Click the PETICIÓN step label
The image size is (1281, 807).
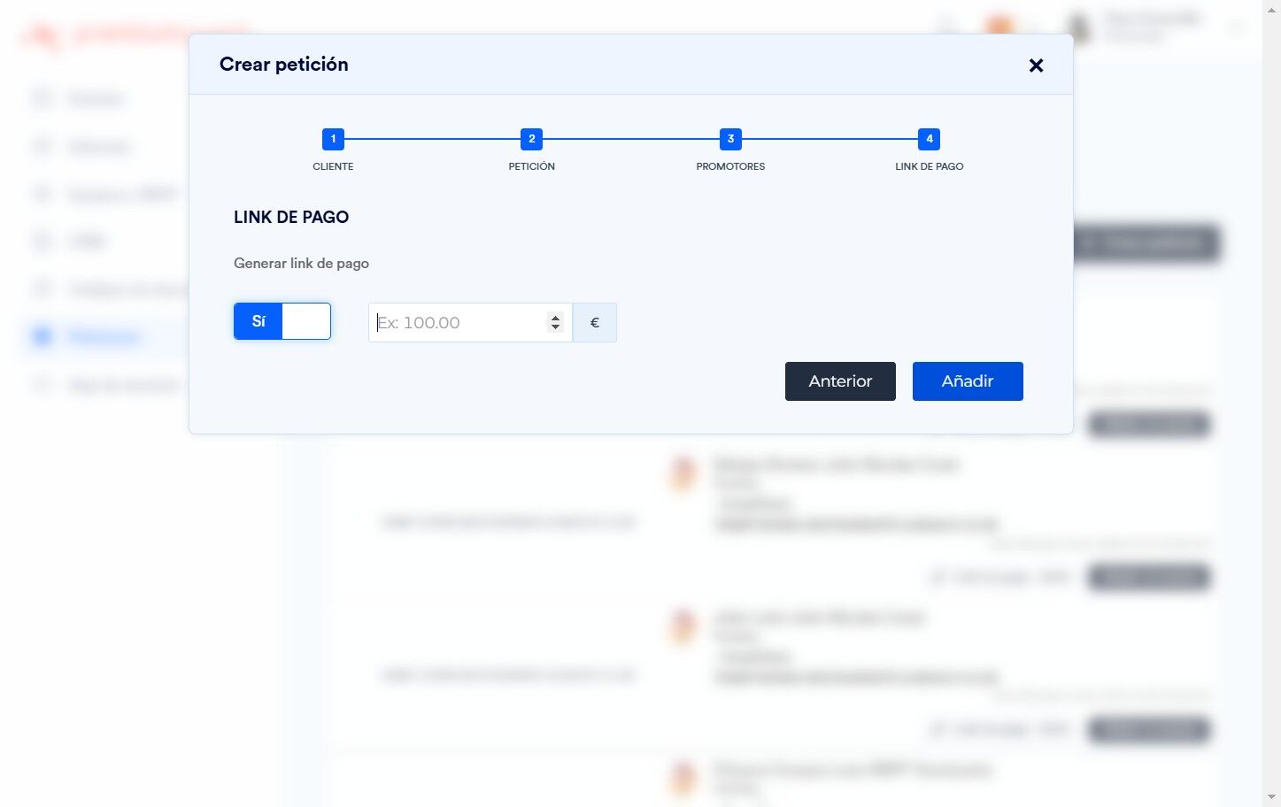point(531,166)
